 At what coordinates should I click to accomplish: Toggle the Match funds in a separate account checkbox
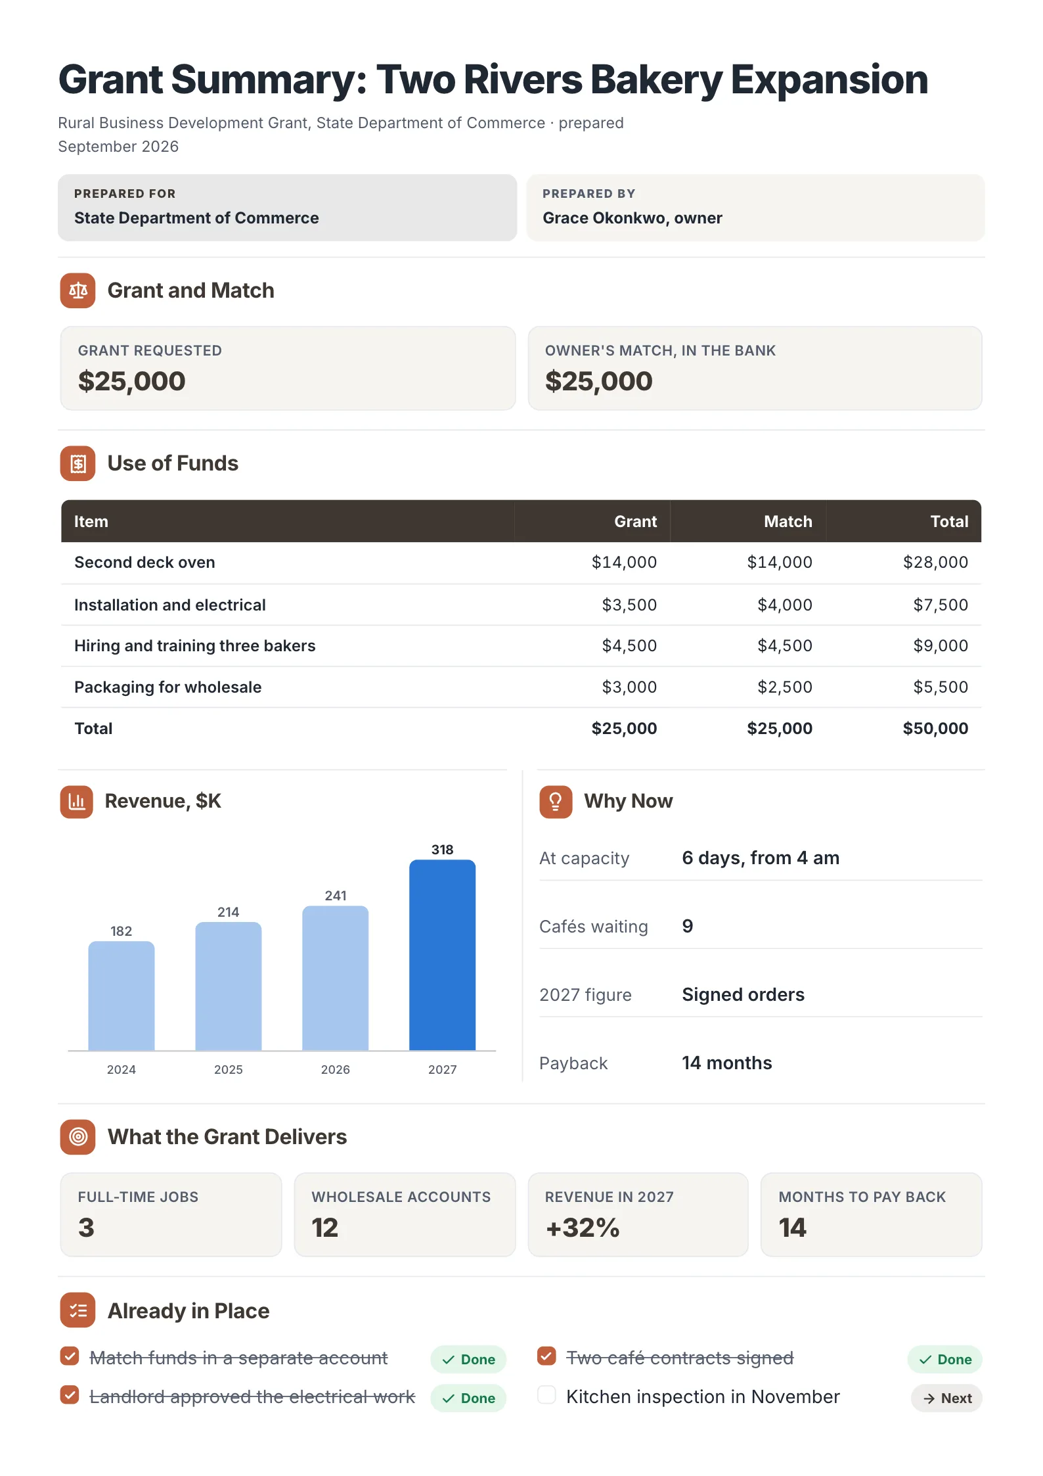(x=70, y=1356)
